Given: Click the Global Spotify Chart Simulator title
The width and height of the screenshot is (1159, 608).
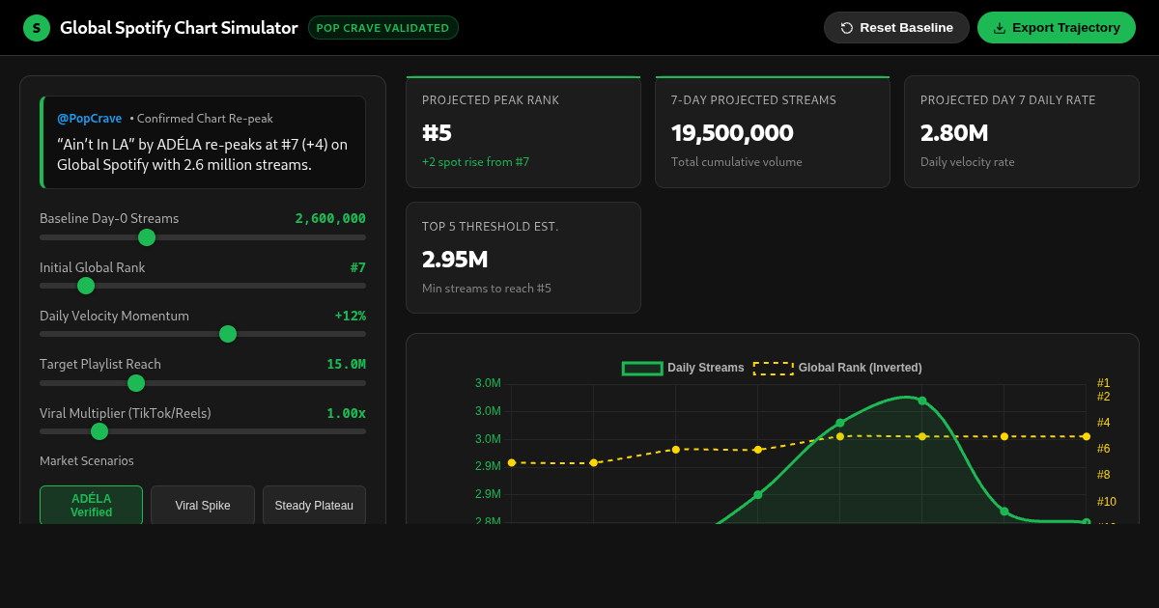Looking at the screenshot, I should 179,28.
